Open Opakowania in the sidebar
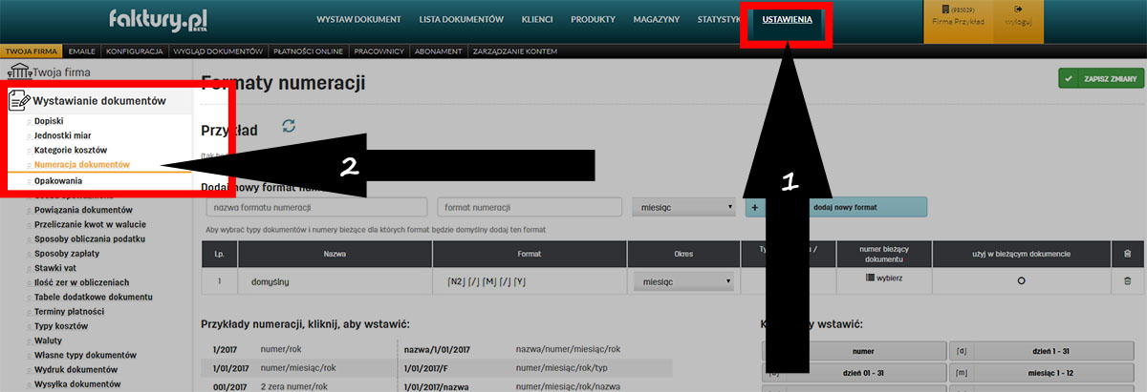 (x=58, y=180)
